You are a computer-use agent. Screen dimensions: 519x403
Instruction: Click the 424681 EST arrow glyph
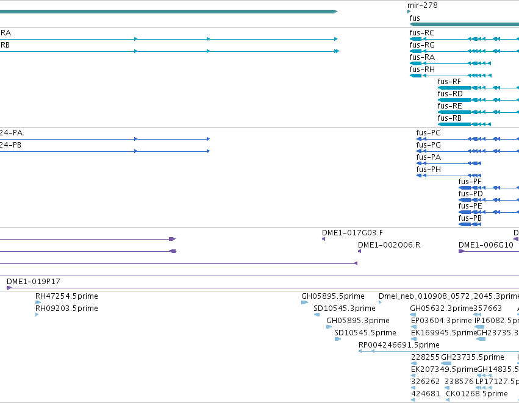pos(413,400)
